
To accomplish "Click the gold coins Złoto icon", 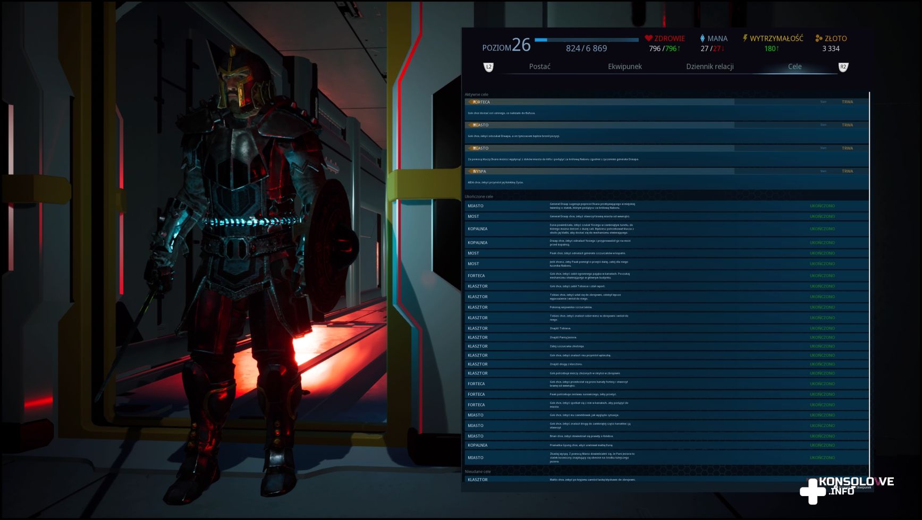I will pyautogui.click(x=818, y=38).
